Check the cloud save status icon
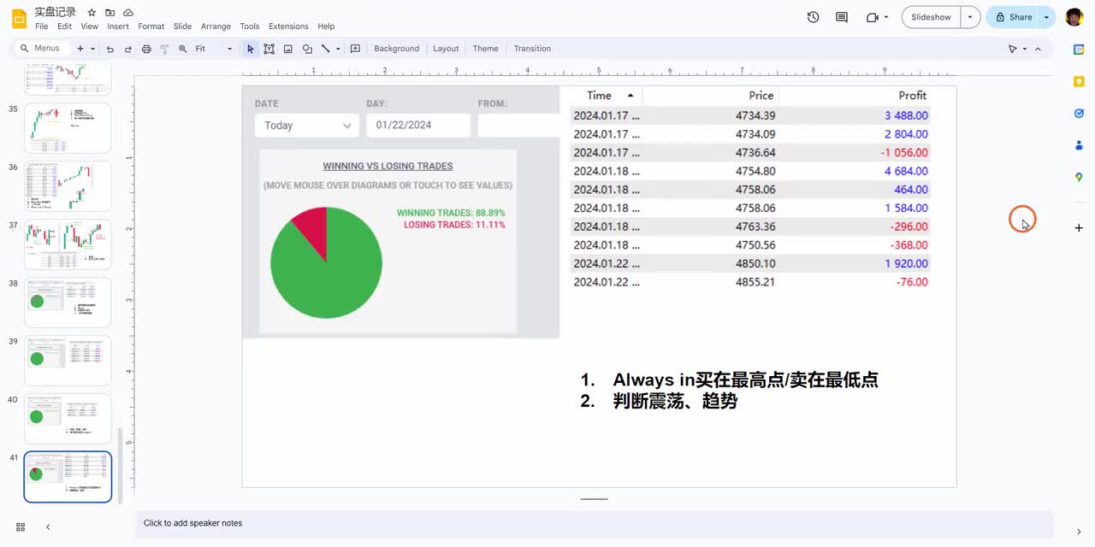The width and height of the screenshot is (1095, 547). 128,13
